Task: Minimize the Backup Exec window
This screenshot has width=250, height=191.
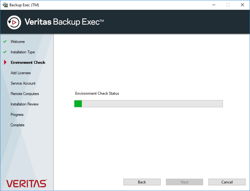Action: tap(214, 5)
